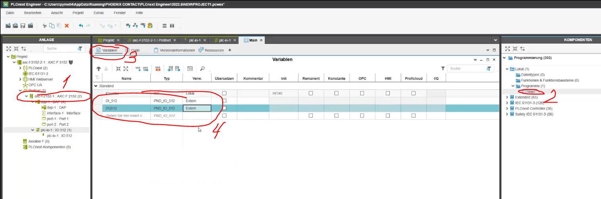601x199 pixels.
Task: Click the copy icon in main toolbar
Action: [52, 26]
